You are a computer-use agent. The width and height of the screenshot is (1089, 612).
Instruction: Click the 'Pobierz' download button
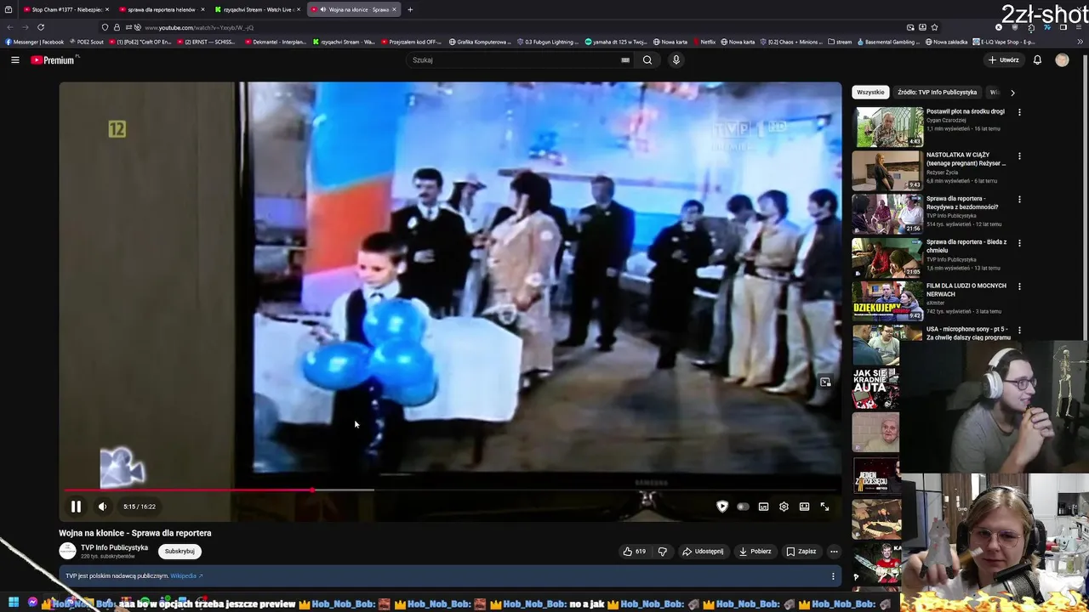coord(755,551)
